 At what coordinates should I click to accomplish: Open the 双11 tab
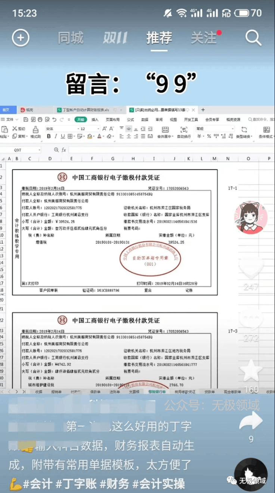point(115,38)
